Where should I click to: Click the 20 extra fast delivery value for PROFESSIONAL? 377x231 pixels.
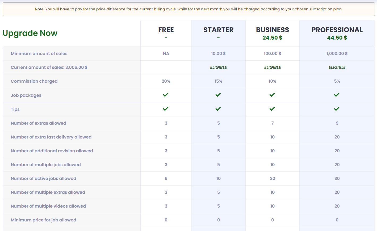(337, 137)
